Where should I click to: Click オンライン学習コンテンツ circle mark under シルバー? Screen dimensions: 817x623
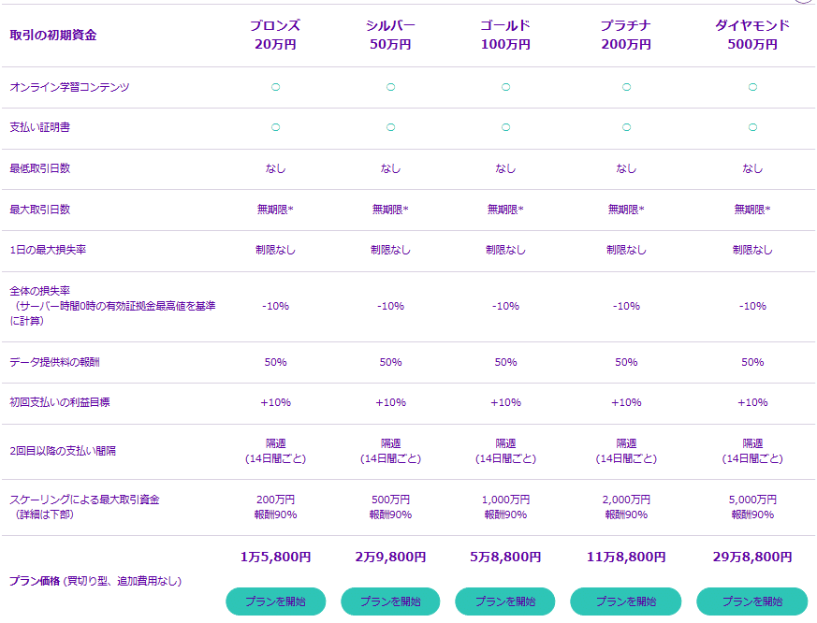[390, 87]
